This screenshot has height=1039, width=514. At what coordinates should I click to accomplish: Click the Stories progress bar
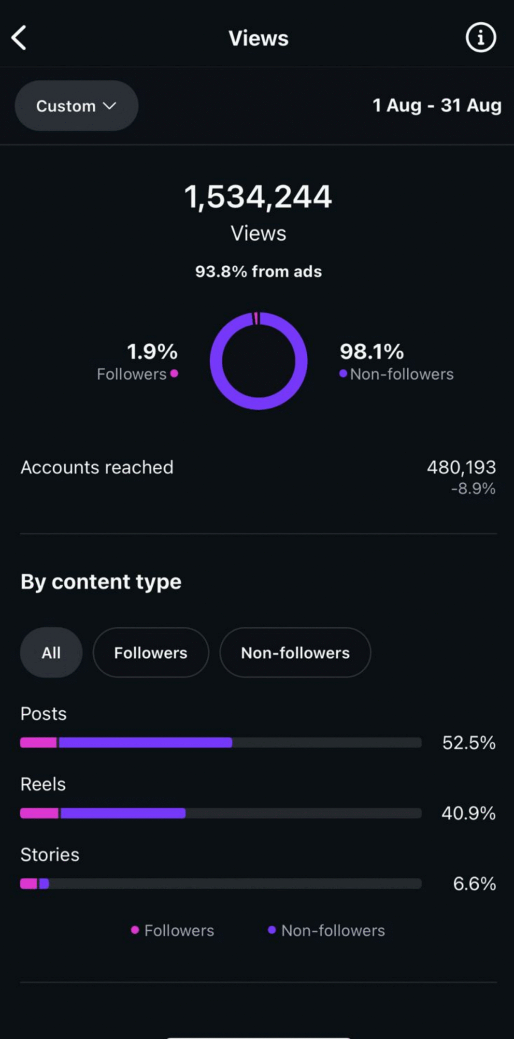tap(220, 884)
